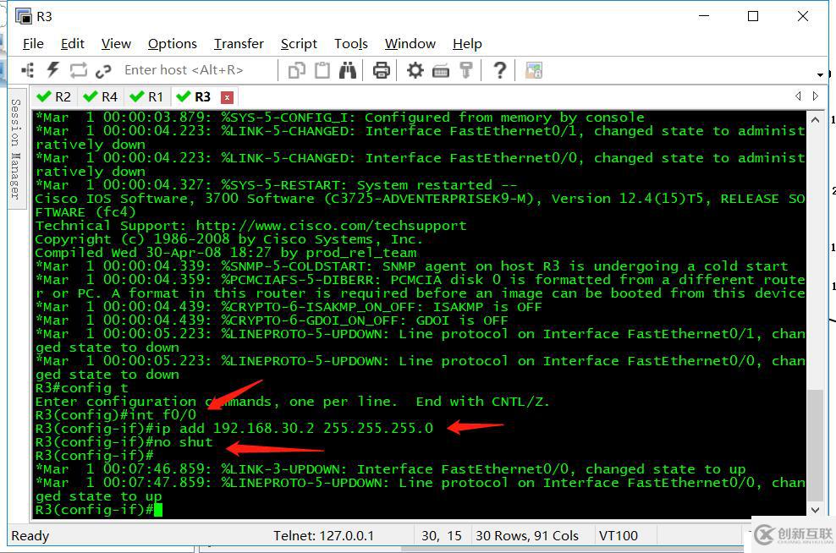Image resolution: width=836 pixels, height=553 pixels.
Task: Click the Copy toolbar icon
Action: pyautogui.click(x=296, y=70)
